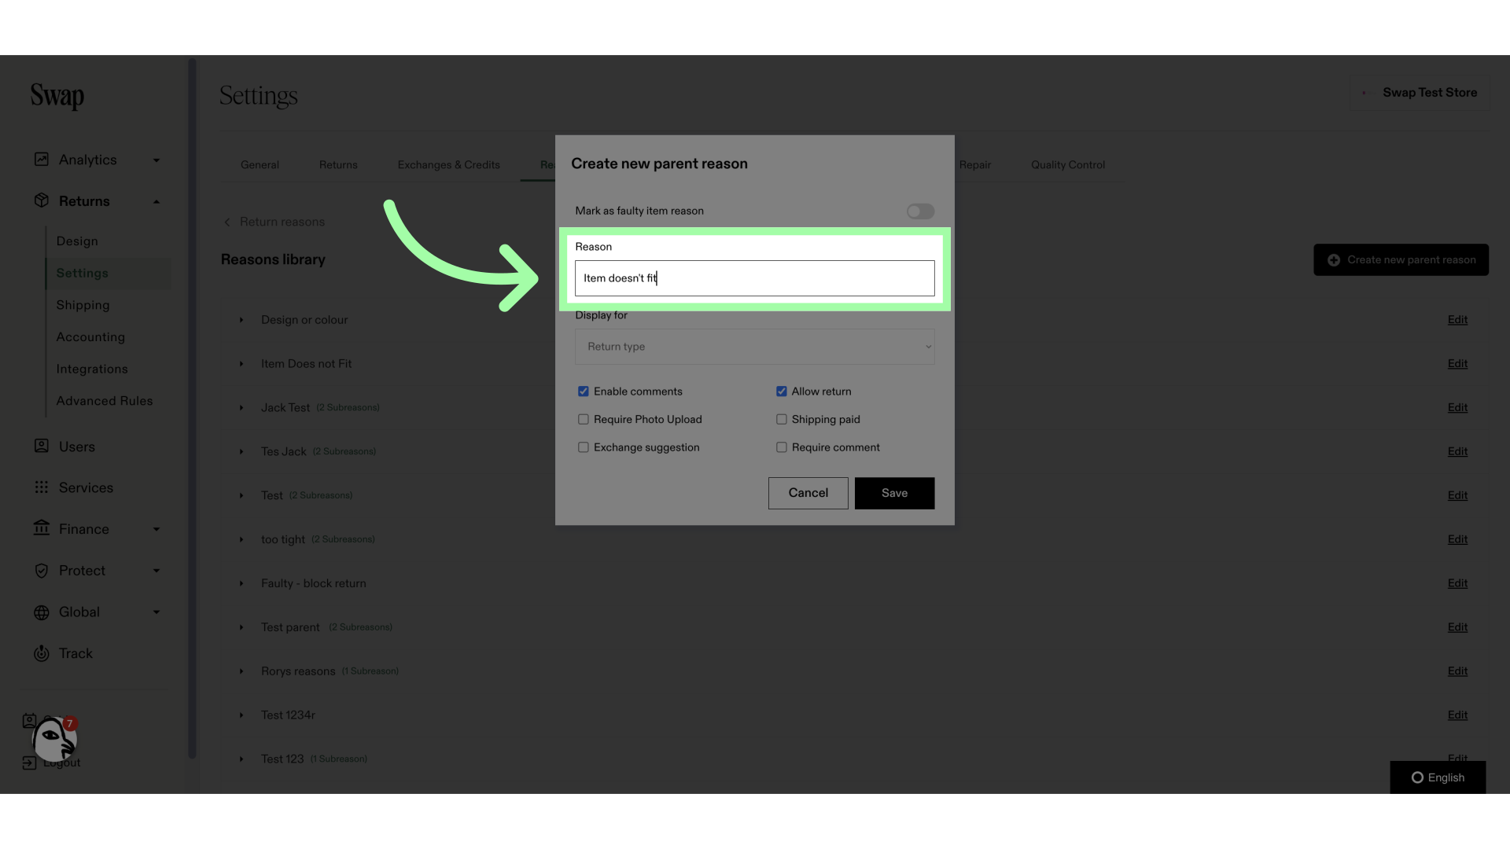
Task: Check Require comment checkbox
Action: [x=782, y=447]
